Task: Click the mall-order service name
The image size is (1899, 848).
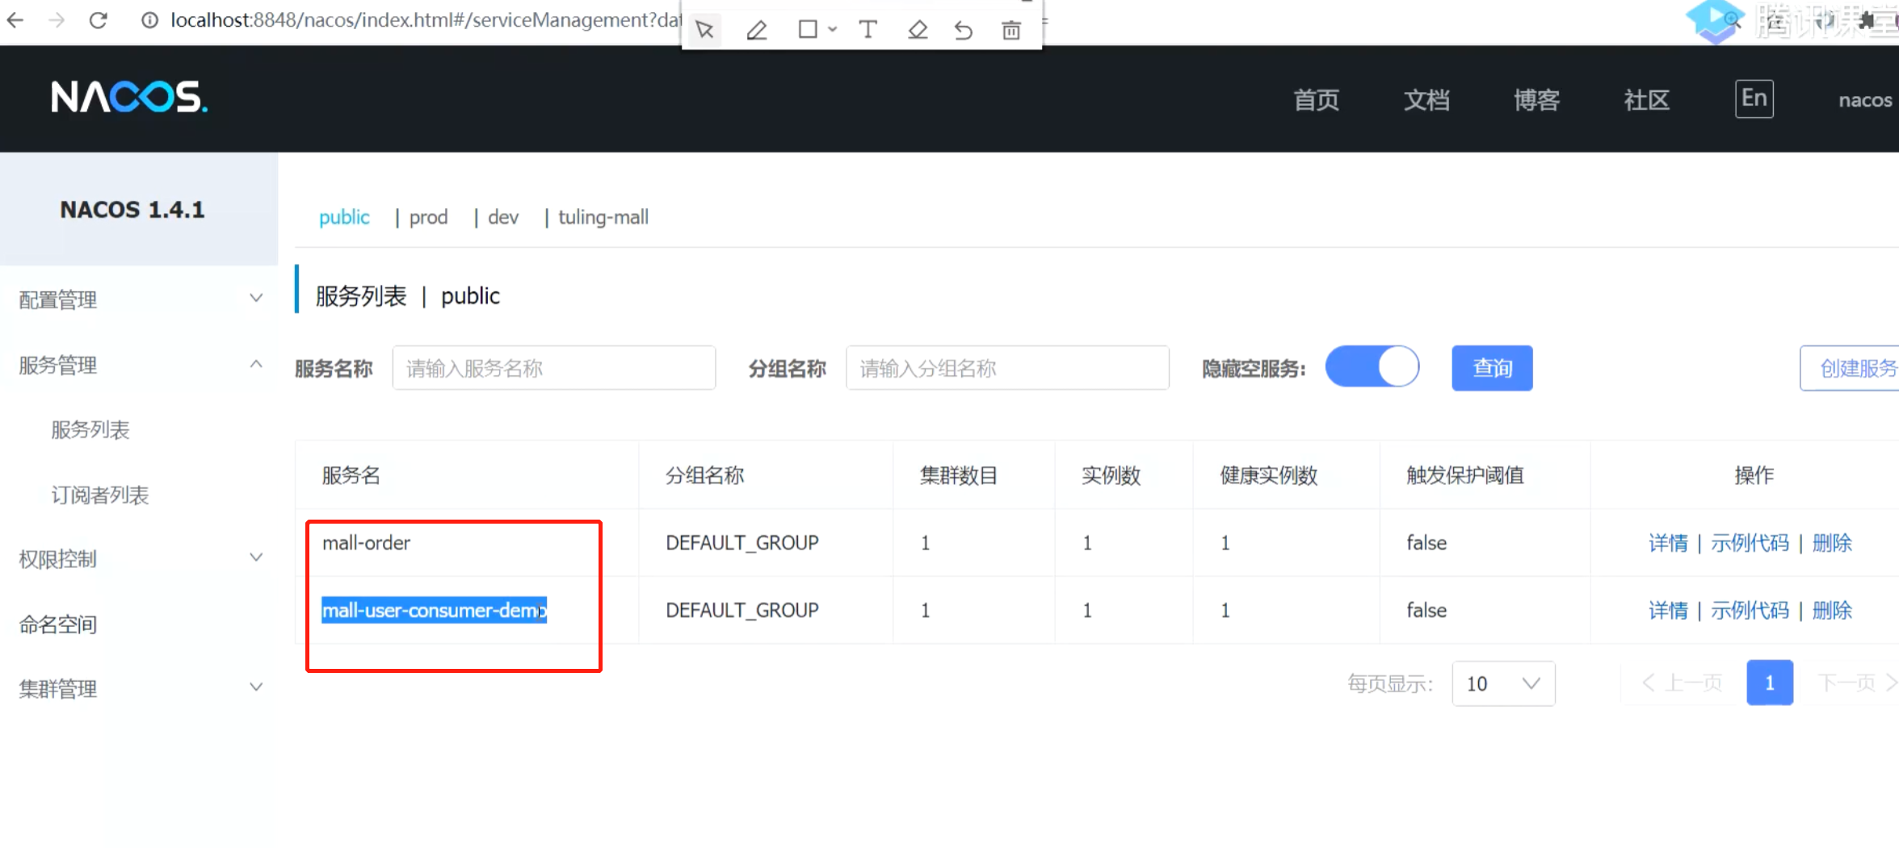Action: pyautogui.click(x=366, y=542)
